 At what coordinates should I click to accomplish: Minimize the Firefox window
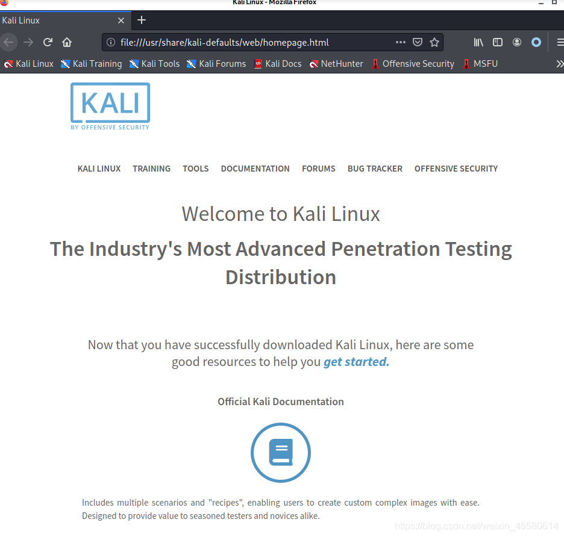(x=540, y=2)
